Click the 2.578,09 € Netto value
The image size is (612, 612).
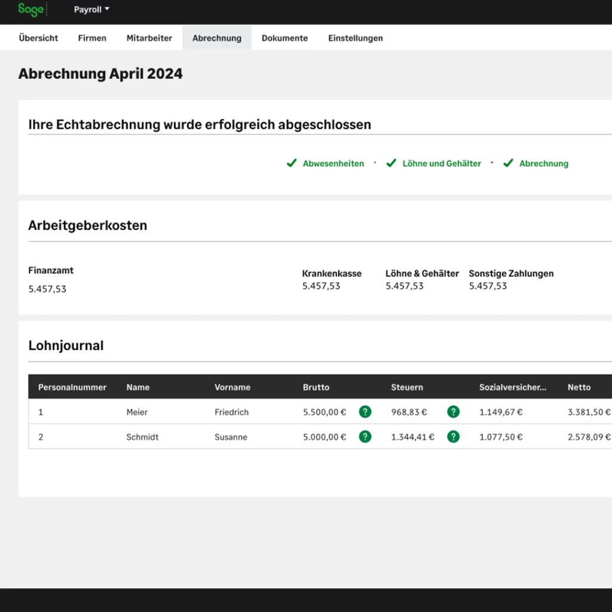pyautogui.click(x=589, y=437)
